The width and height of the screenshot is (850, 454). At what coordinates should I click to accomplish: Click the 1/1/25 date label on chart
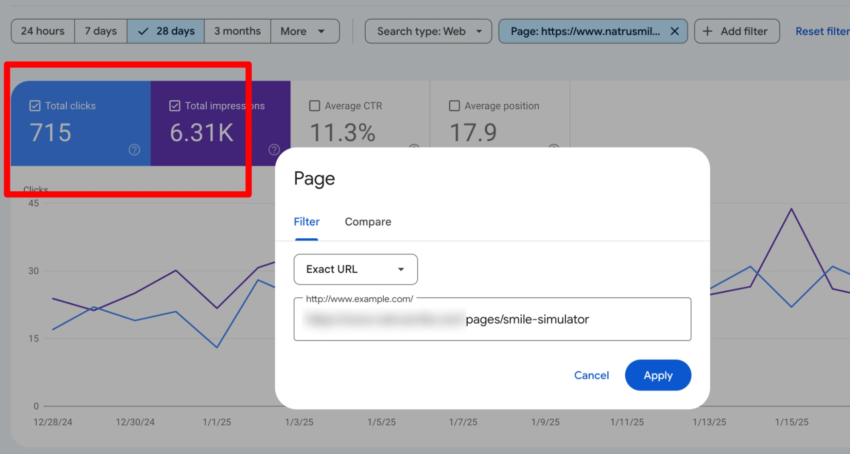coord(216,422)
